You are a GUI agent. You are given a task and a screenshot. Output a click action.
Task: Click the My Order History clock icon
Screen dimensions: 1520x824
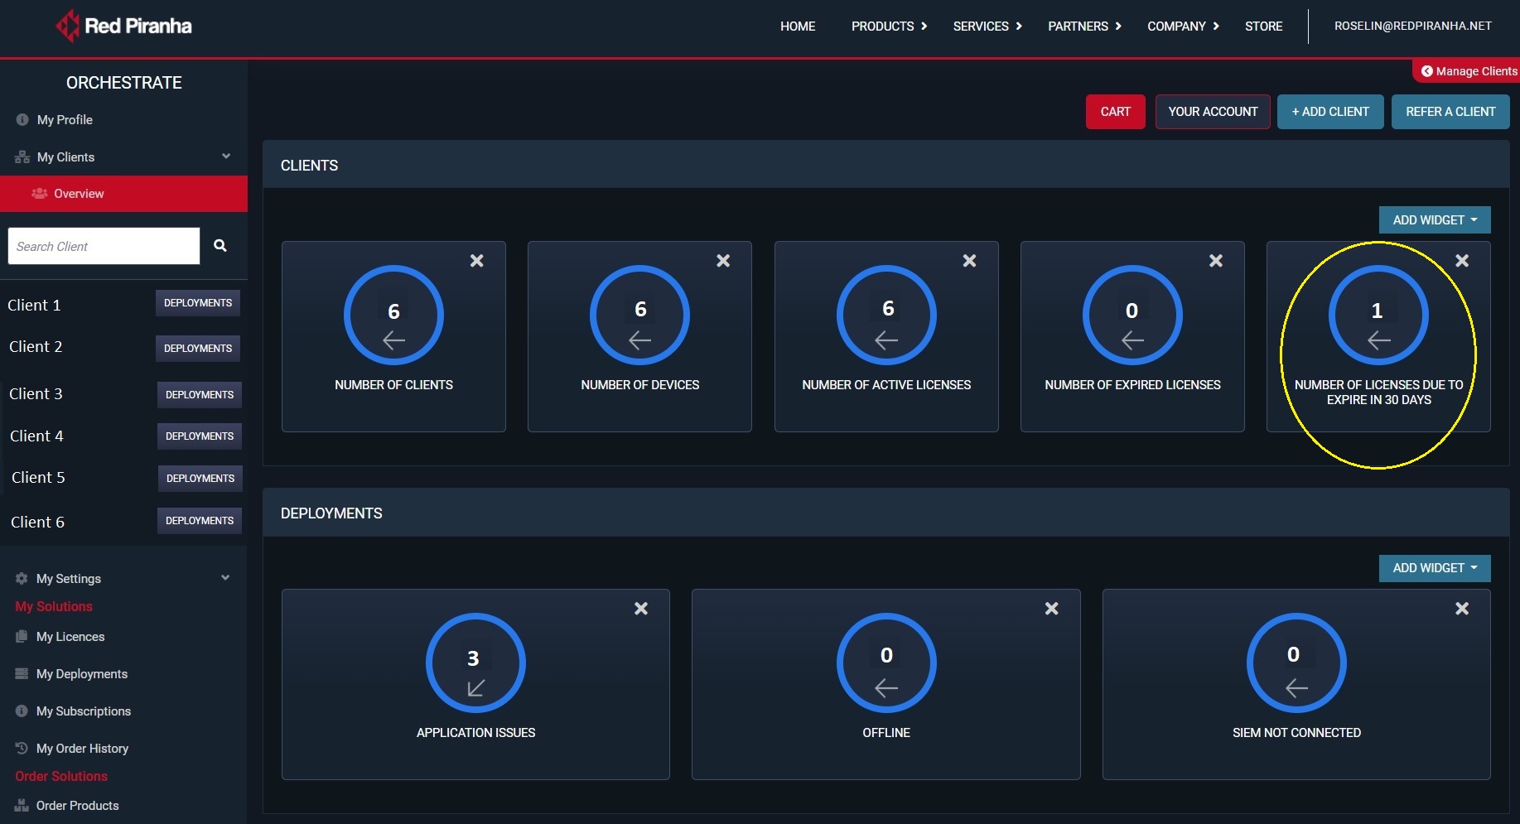pos(22,749)
